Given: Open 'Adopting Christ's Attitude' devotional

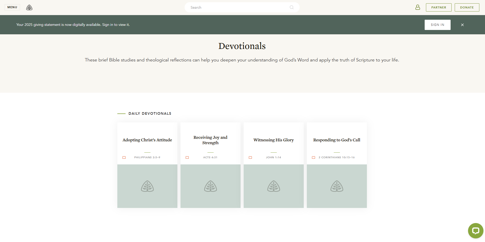Looking at the screenshot, I should [147, 140].
